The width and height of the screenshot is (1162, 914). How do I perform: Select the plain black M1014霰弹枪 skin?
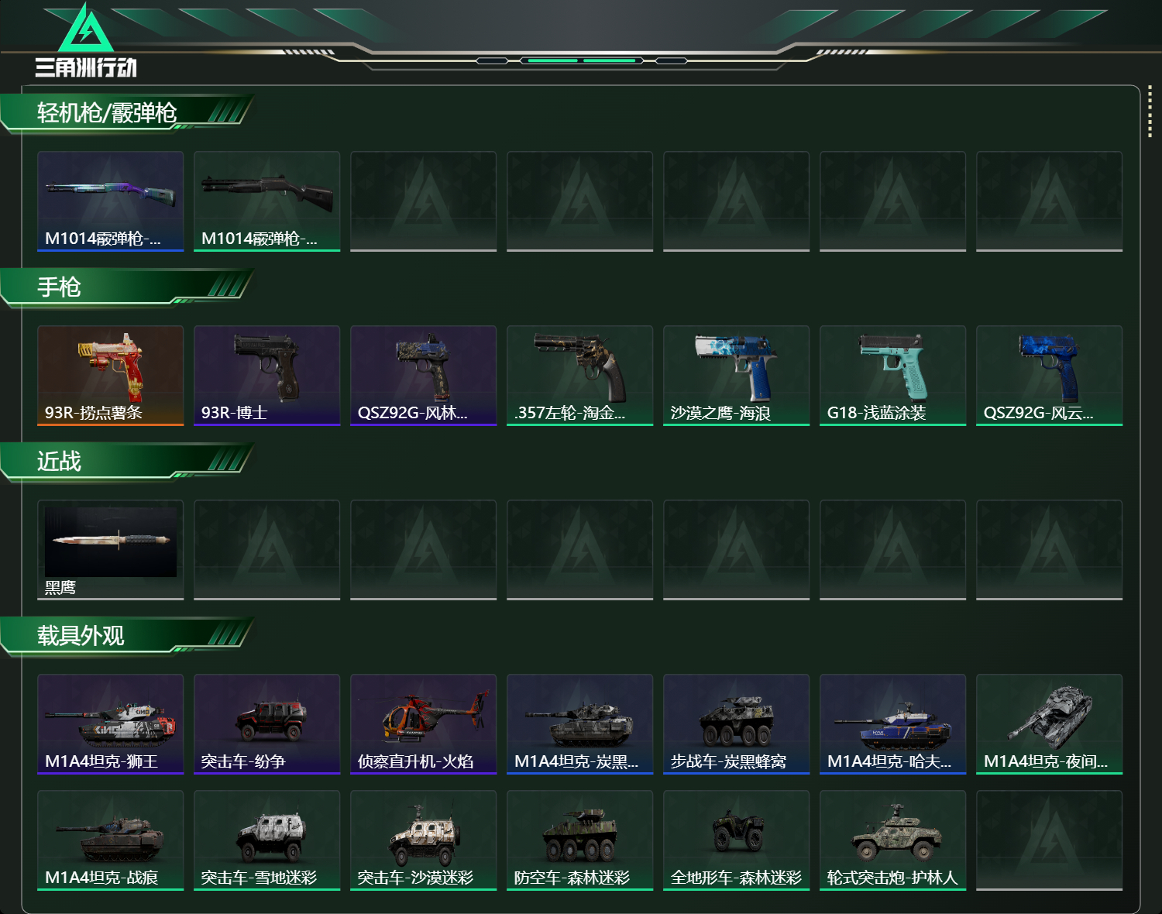[267, 201]
